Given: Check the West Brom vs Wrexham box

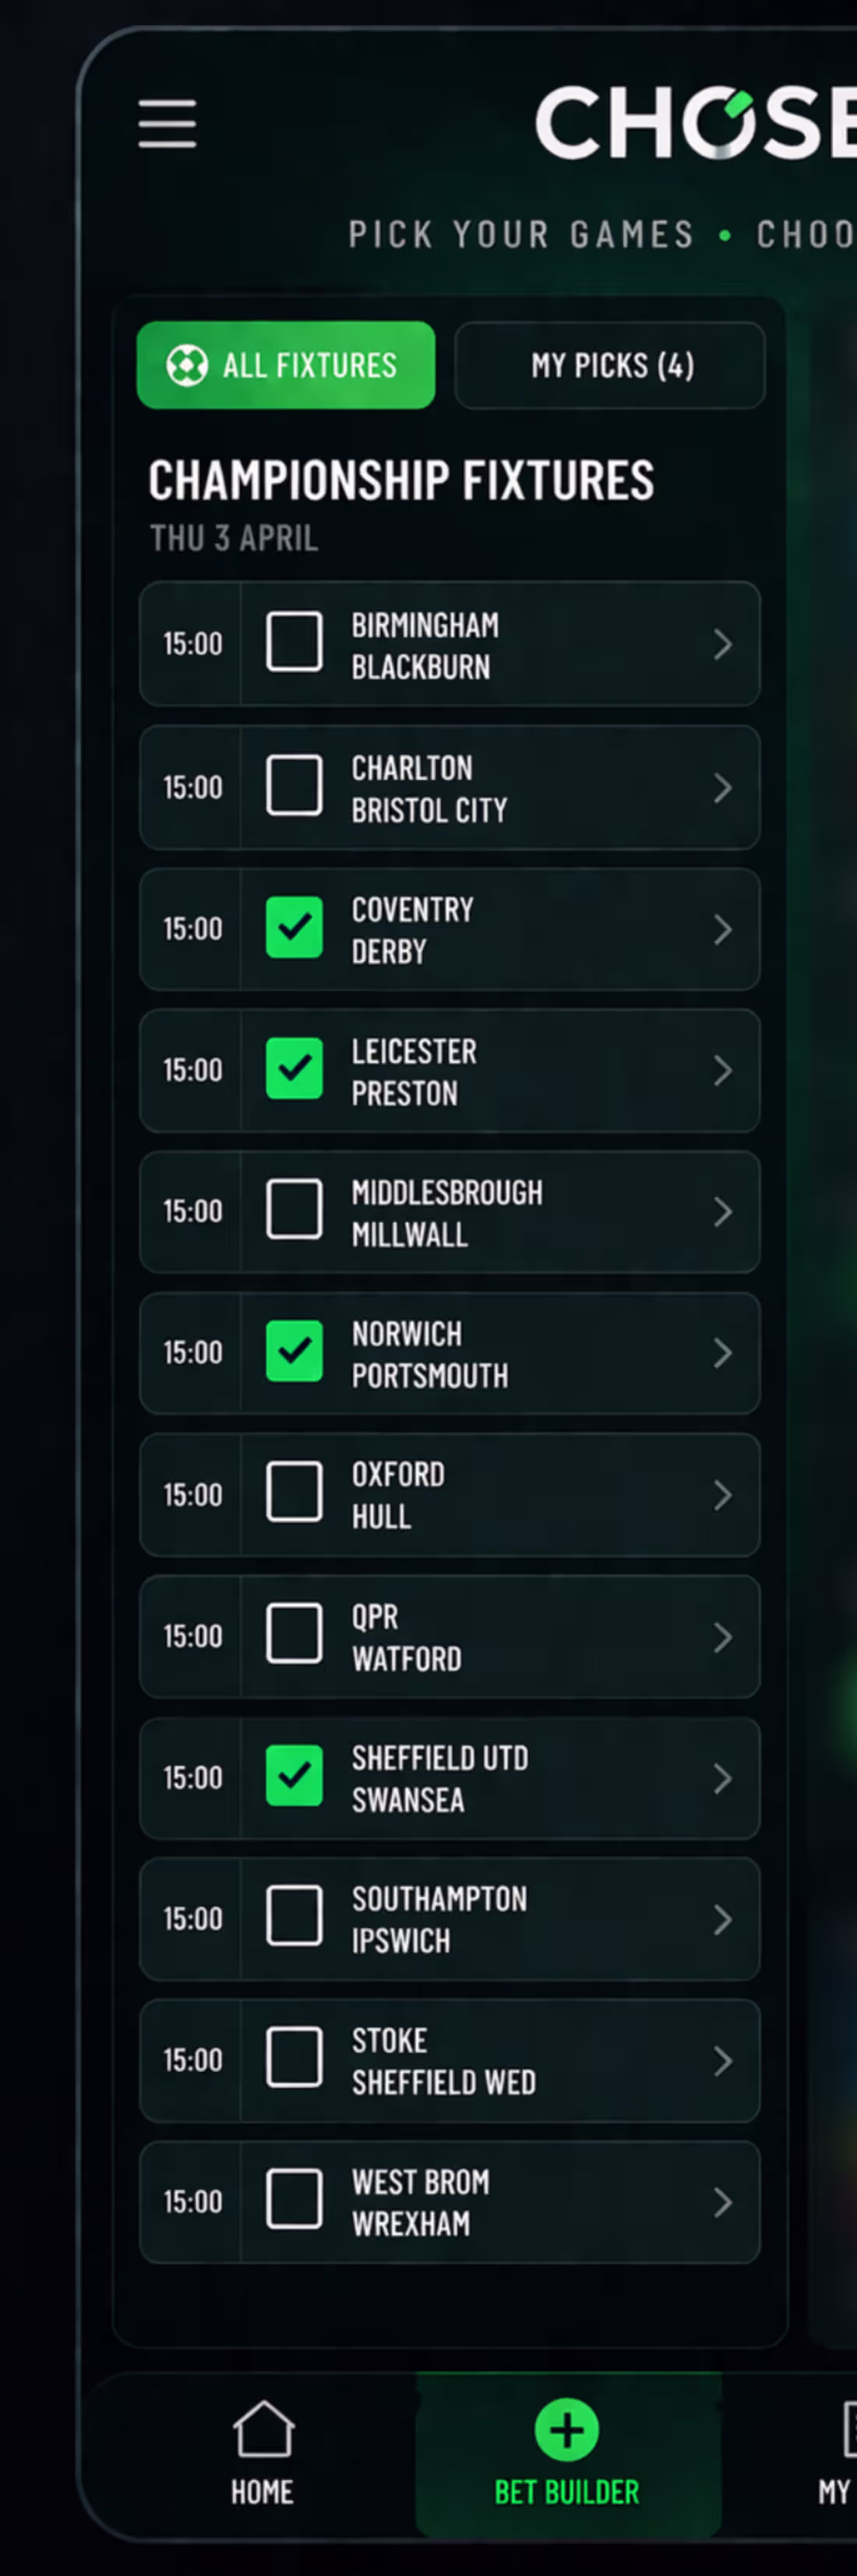Looking at the screenshot, I should pyautogui.click(x=294, y=2201).
